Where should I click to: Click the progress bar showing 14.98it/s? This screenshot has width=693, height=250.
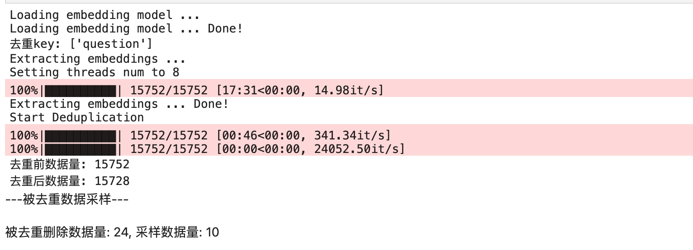[197, 90]
